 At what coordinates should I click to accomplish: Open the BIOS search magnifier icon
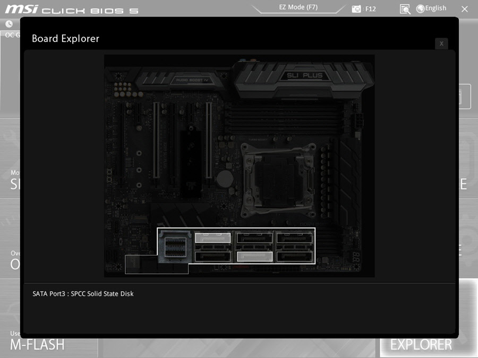[405, 9]
